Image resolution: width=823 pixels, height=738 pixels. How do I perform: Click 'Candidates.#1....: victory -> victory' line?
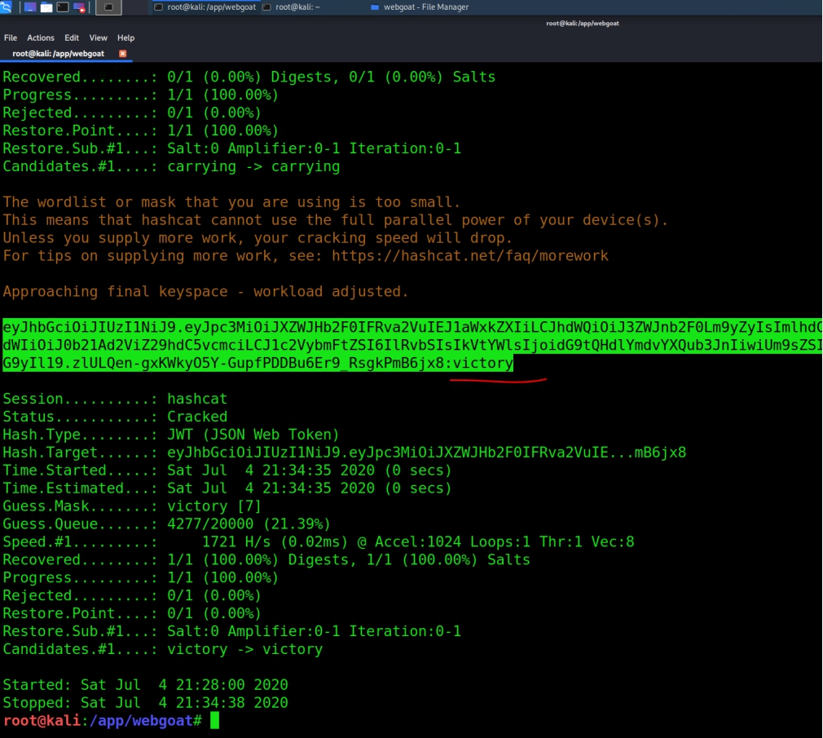pyautogui.click(x=163, y=648)
